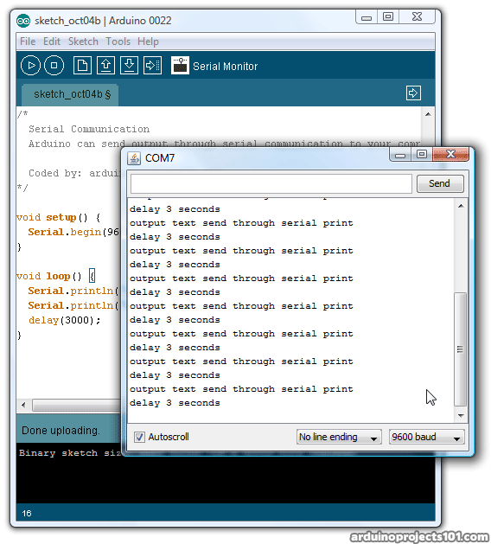Open the 9600 baud dropdown
Viewport: 491px width, 544px height.
click(426, 437)
